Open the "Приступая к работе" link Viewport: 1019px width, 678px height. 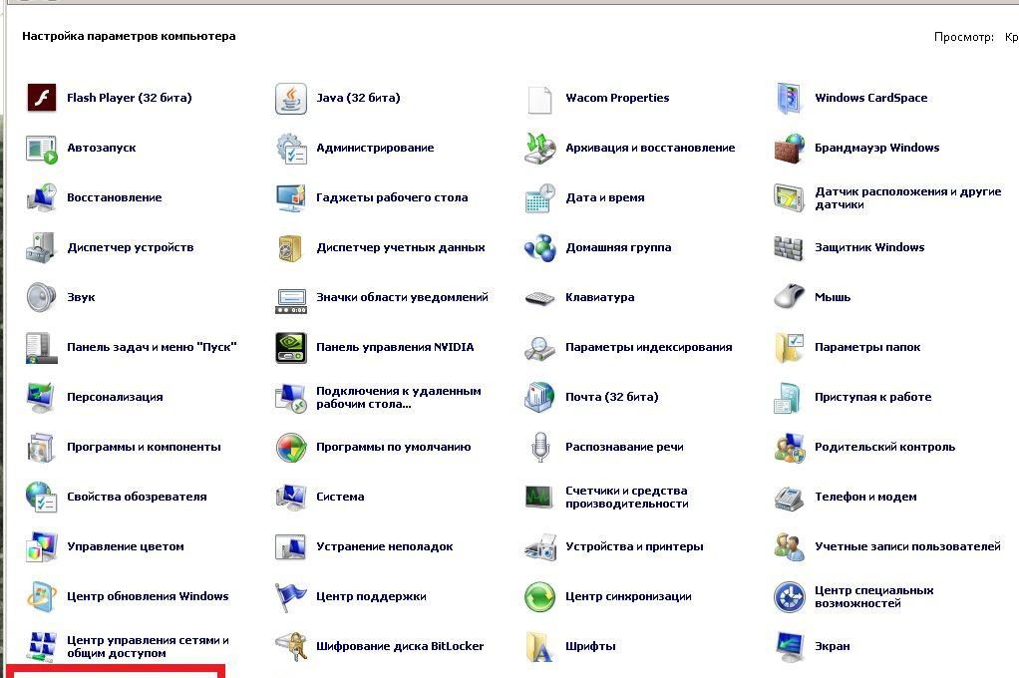click(x=872, y=397)
